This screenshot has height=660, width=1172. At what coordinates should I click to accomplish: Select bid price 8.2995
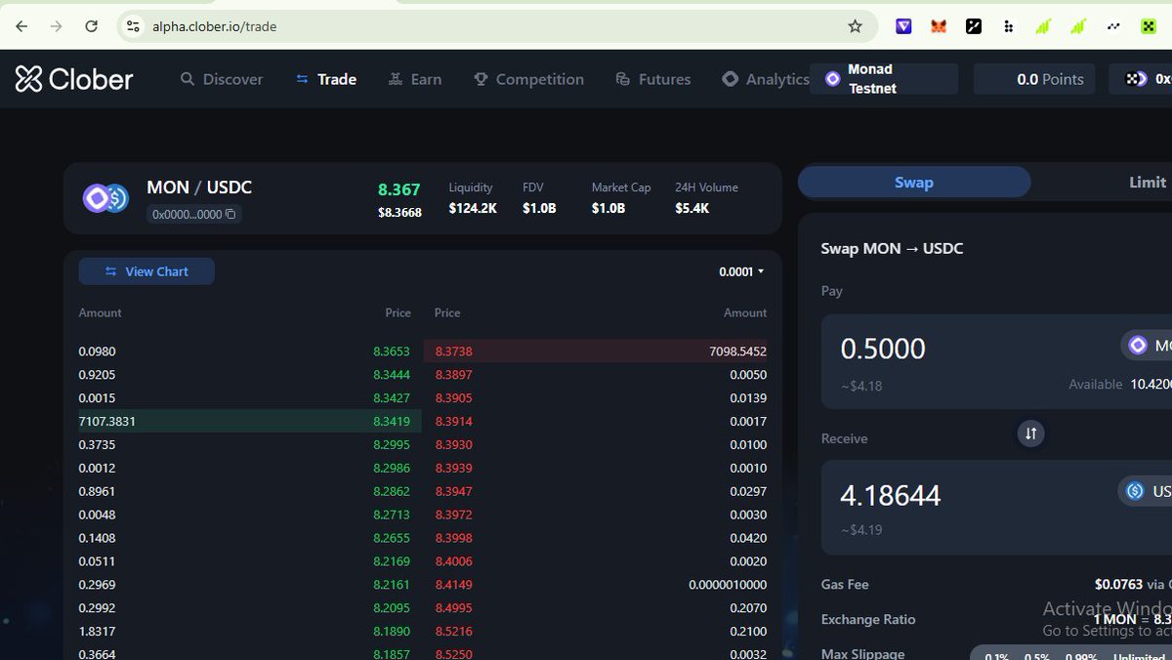pos(391,444)
